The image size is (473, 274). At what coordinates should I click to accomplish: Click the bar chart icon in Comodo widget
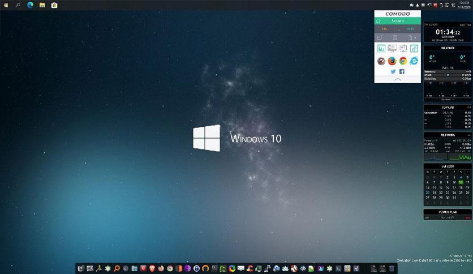[381, 48]
